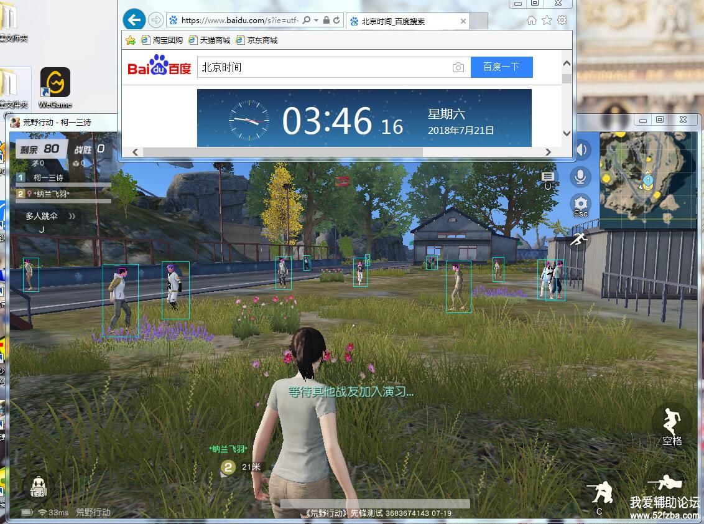Viewport: 704px width, 524px height.
Task: Toggle game speaker sound icon
Action: point(583,149)
